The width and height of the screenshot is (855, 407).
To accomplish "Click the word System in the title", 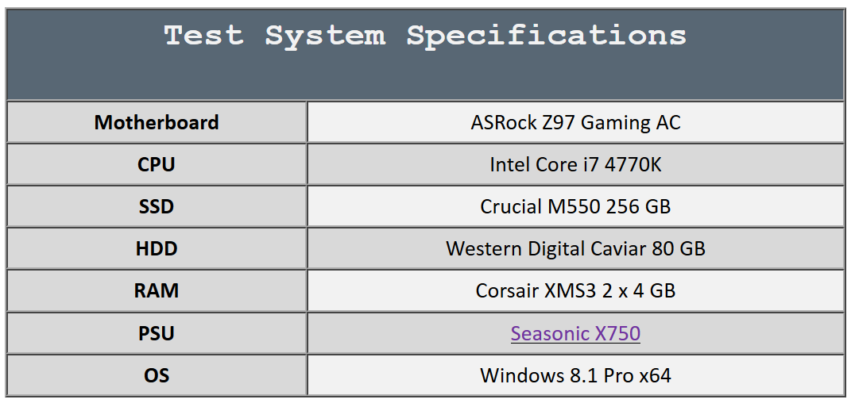I will [x=325, y=37].
